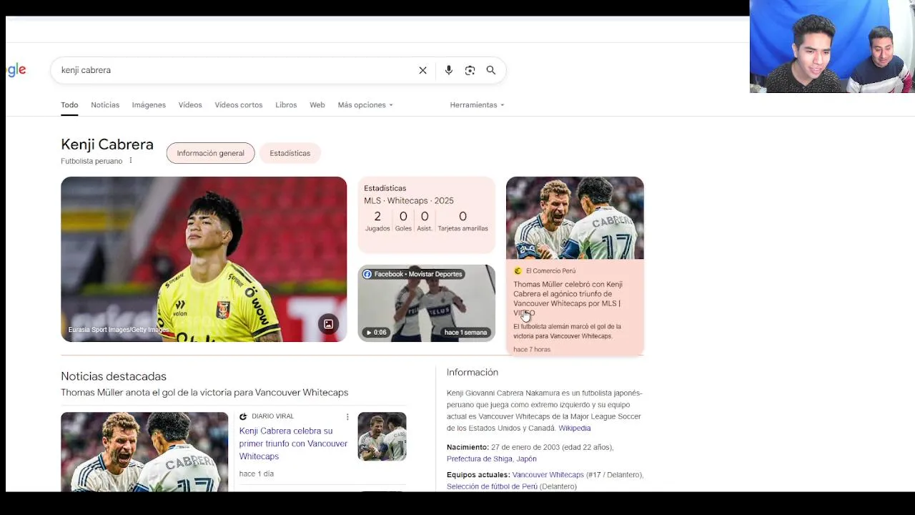Open the Selección de fútbol de Perú link
The image size is (915, 515).
coord(492,486)
